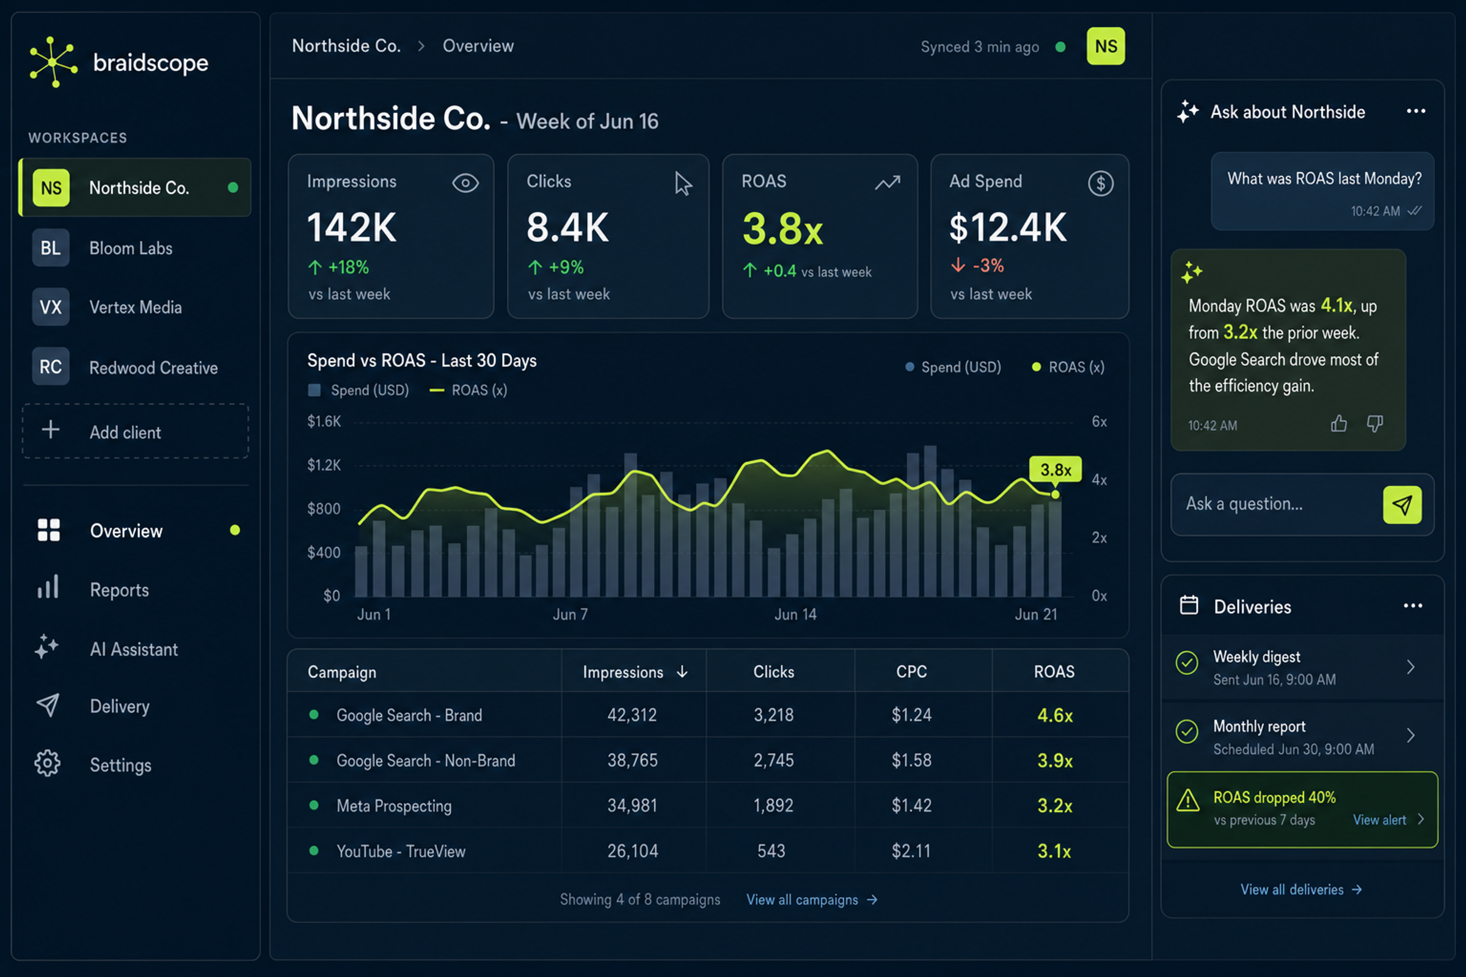Toggle the yellow dot ROAS (x) legend

[1068, 367]
